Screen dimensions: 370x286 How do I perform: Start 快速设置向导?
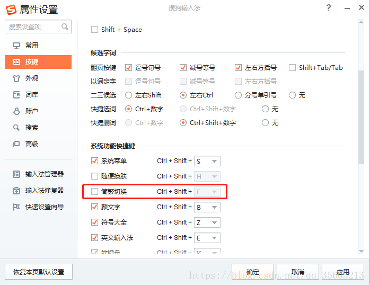(x=38, y=207)
